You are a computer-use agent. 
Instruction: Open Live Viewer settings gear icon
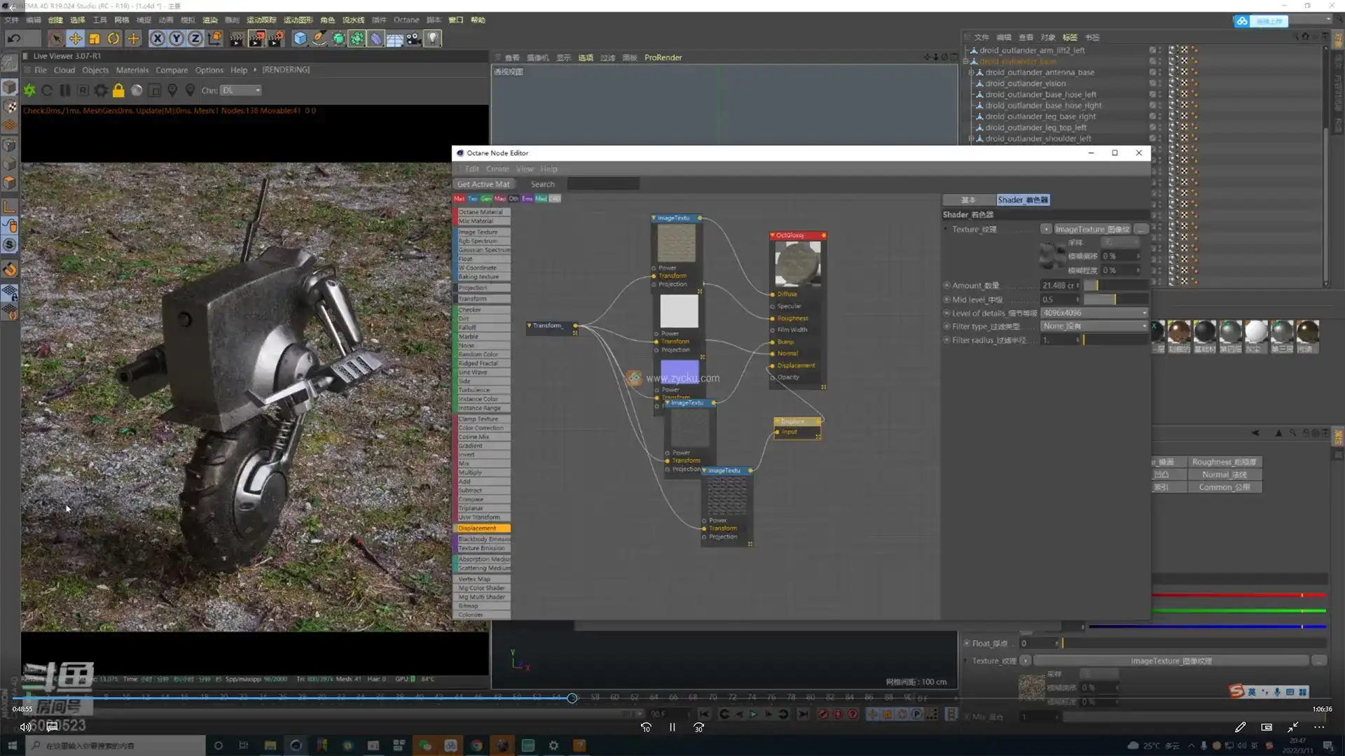tap(101, 90)
